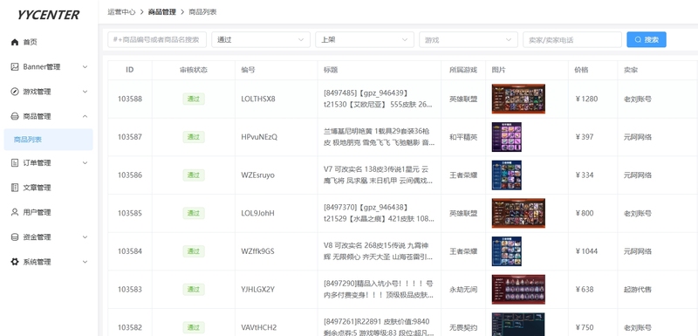Click the code LOL9JohH
The image size is (698, 336).
click(x=257, y=213)
